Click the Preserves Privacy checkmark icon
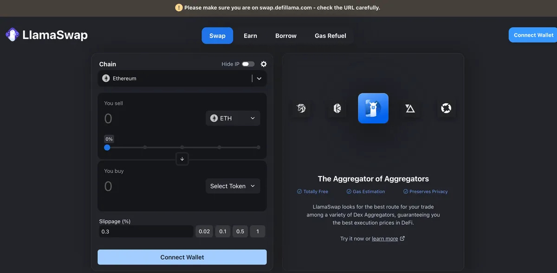Screen dimensions: 557x273 click(x=406, y=191)
